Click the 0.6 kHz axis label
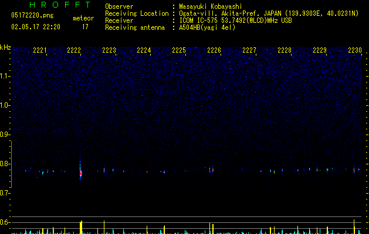This screenshot has width=369, height=234. (5, 222)
